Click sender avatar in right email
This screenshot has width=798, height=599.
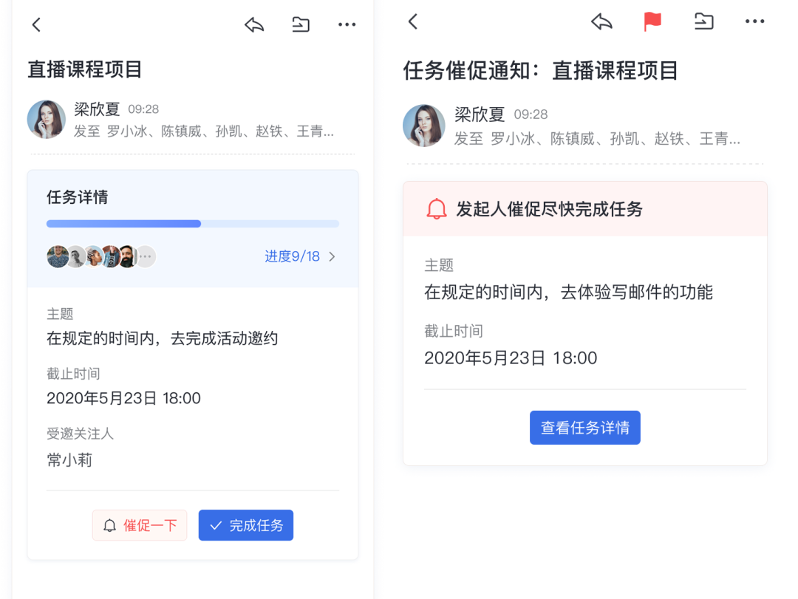pos(423,125)
